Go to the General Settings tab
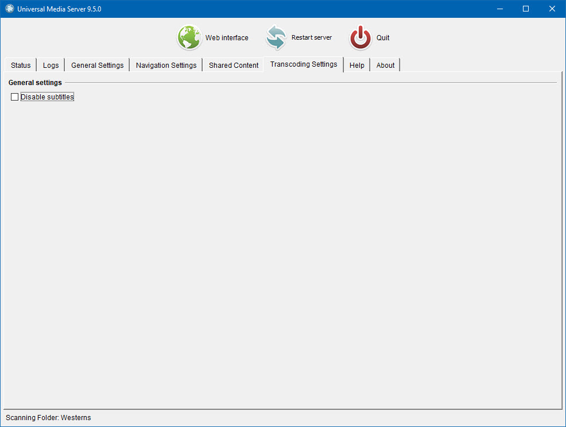 tap(97, 65)
